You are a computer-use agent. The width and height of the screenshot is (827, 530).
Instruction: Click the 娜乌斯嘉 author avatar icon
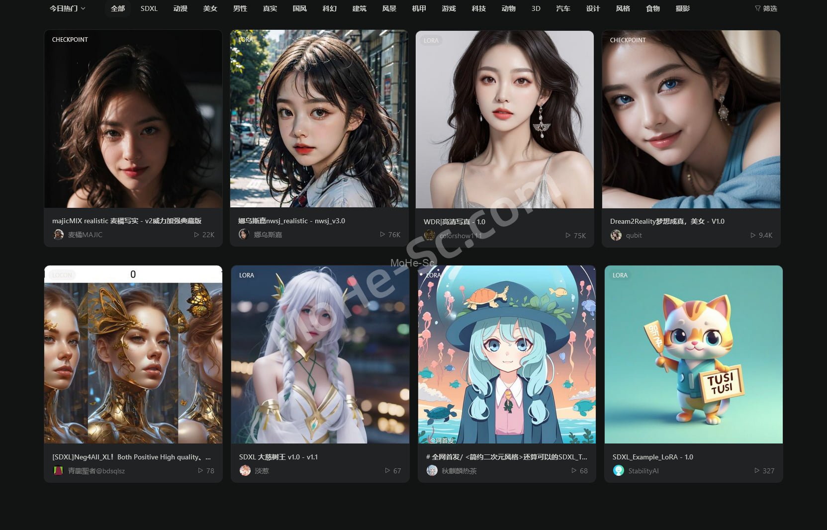coord(244,234)
